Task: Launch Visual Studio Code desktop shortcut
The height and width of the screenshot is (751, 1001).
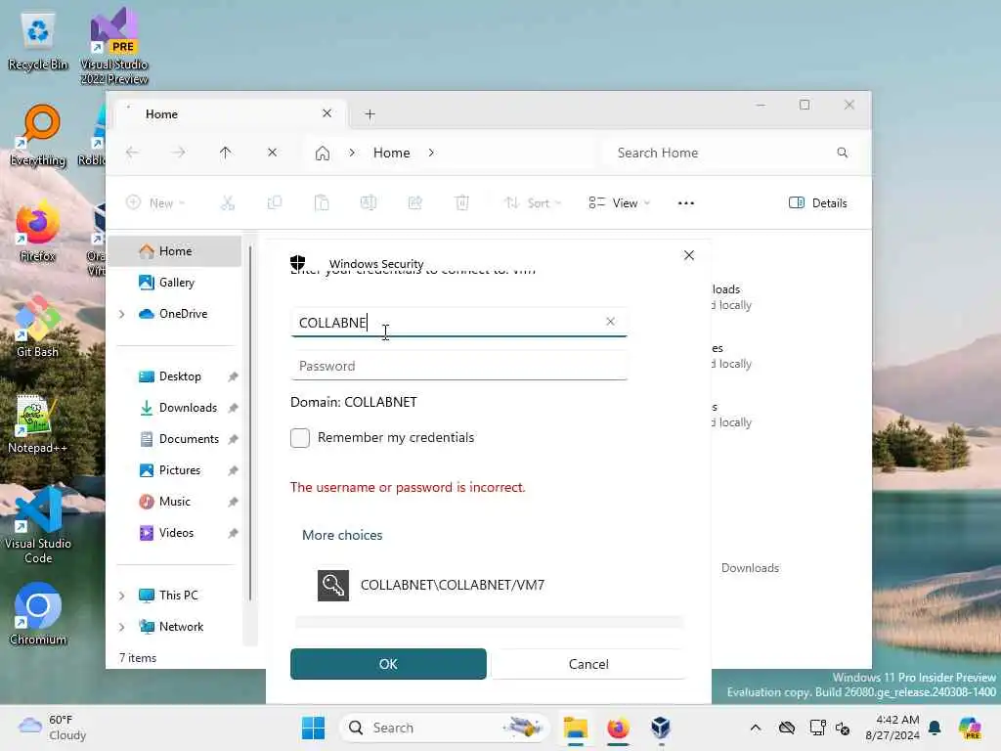Action: click(x=38, y=525)
